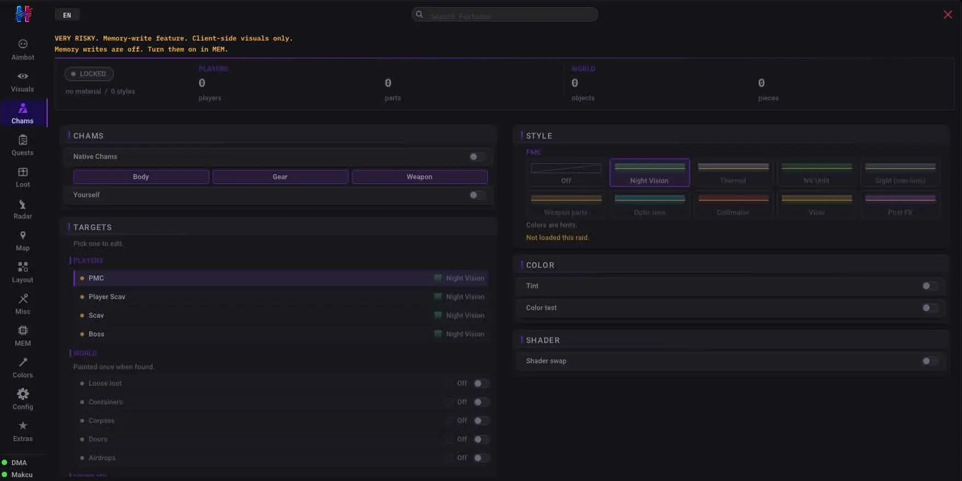The image size is (962, 481).
Task: Select Boss target row
Action: click(x=281, y=334)
